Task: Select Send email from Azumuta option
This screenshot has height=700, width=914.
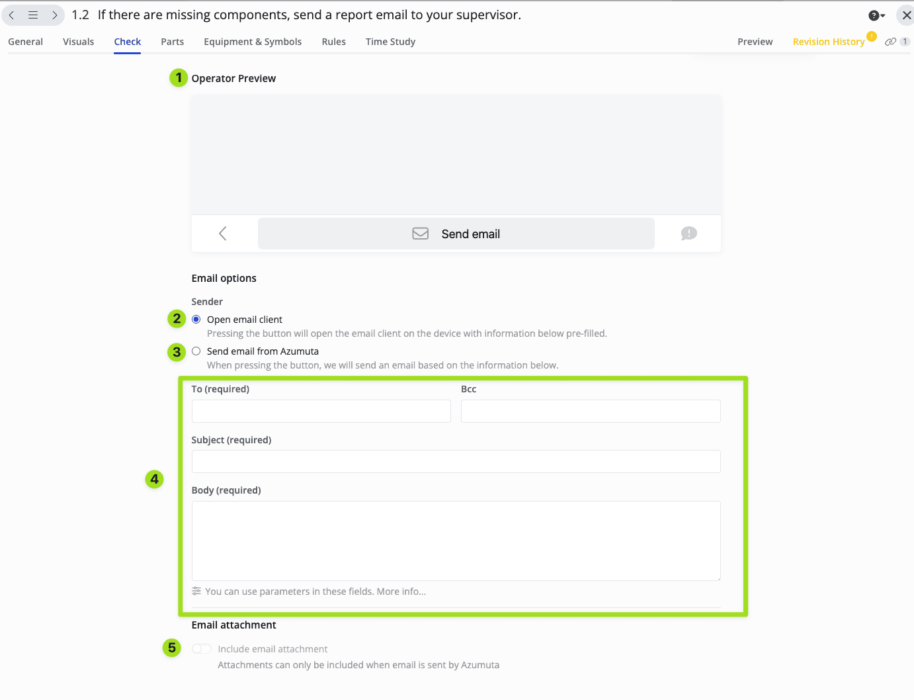Action: pos(196,351)
